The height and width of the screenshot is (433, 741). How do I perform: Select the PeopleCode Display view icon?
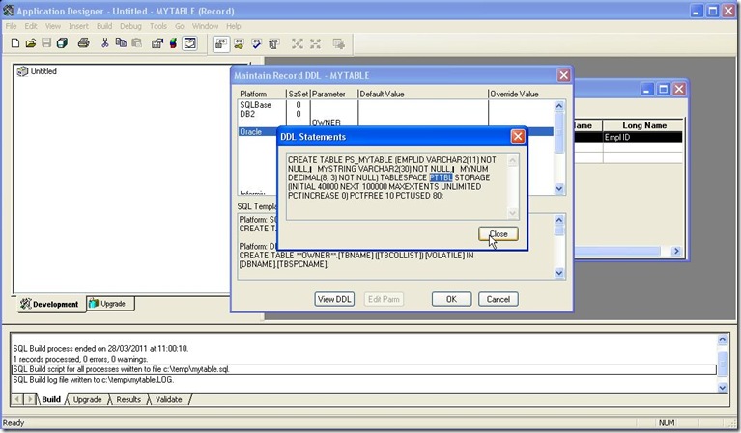click(273, 43)
